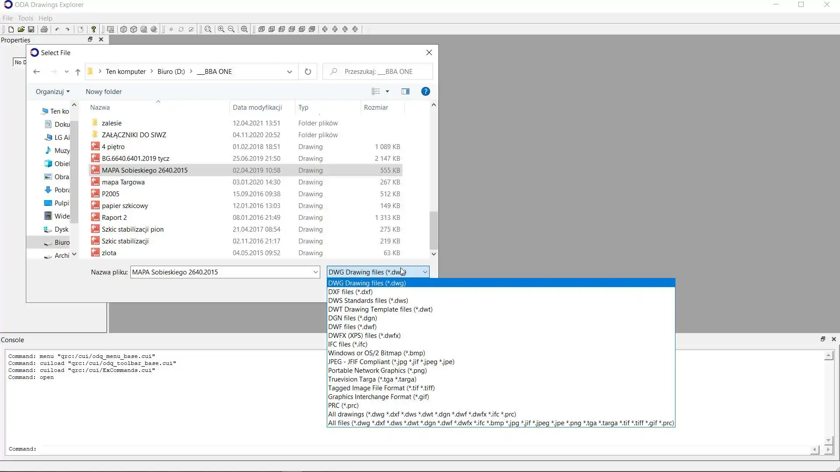Refresh the folder listing in dialog
The height and width of the screenshot is (472, 840).
coord(308,72)
